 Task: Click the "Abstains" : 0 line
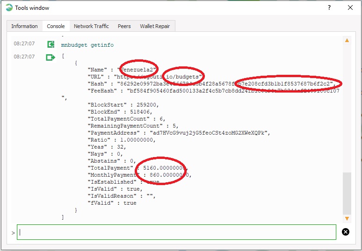112,161
